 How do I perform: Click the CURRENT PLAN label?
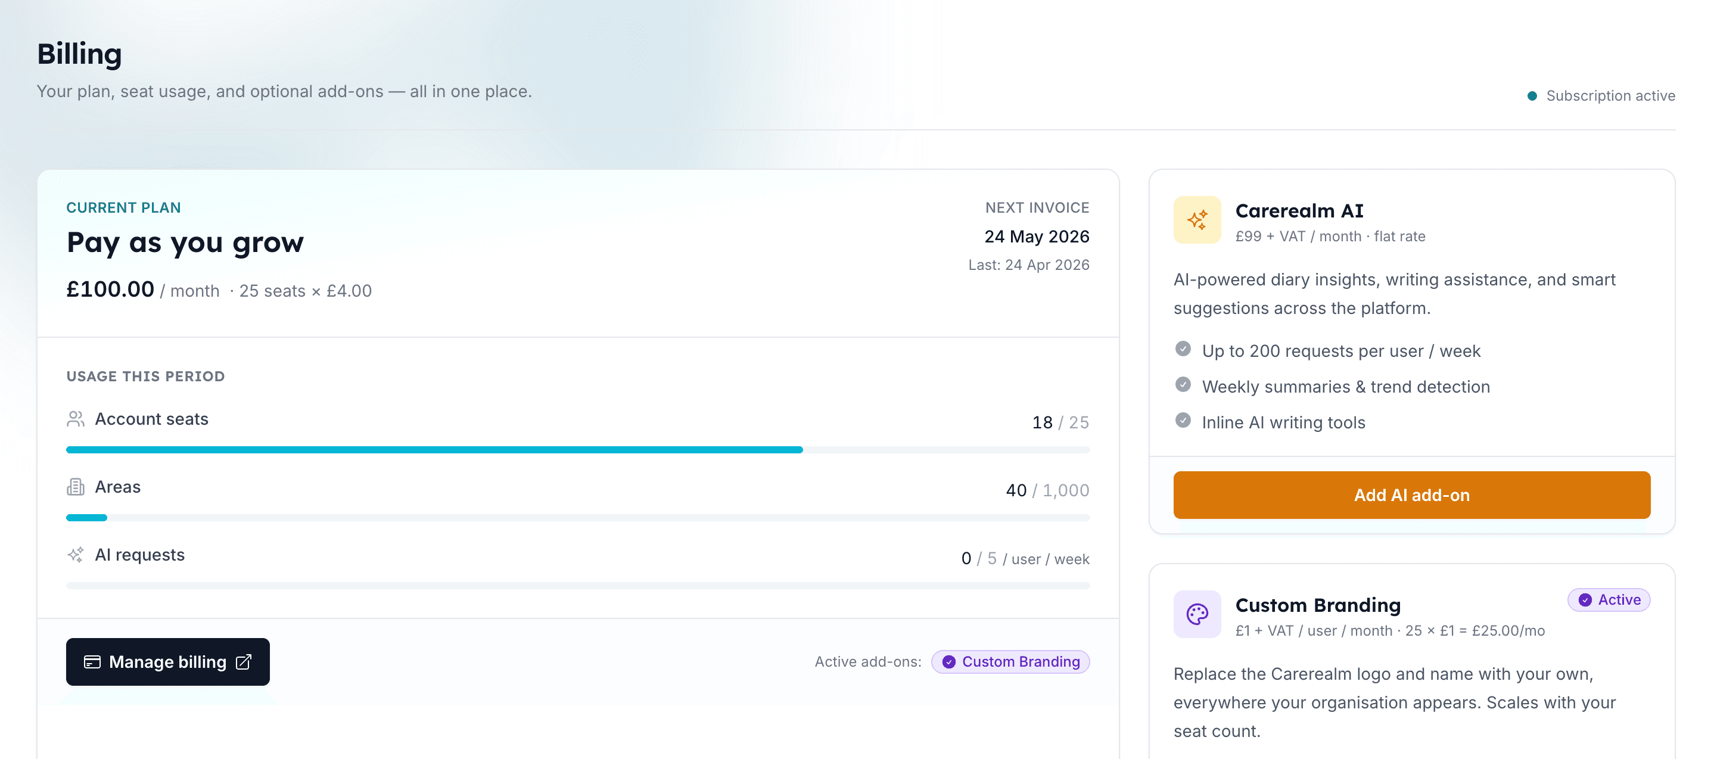pos(123,207)
